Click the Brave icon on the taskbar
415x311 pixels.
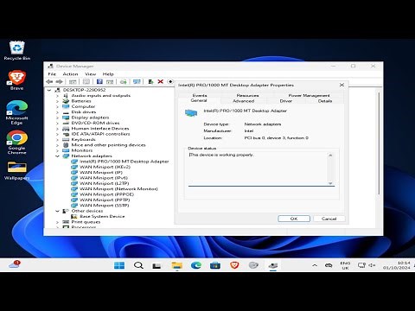coord(234,265)
